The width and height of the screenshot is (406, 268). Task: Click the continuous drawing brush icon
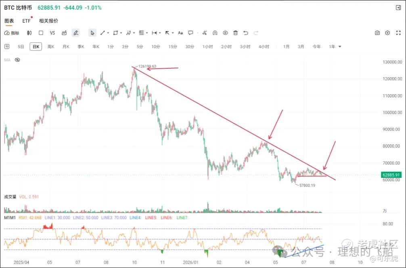click(205, 33)
